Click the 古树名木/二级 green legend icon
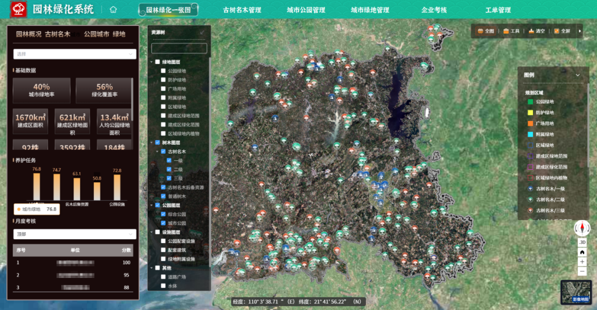597x310 pixels. (x=530, y=199)
